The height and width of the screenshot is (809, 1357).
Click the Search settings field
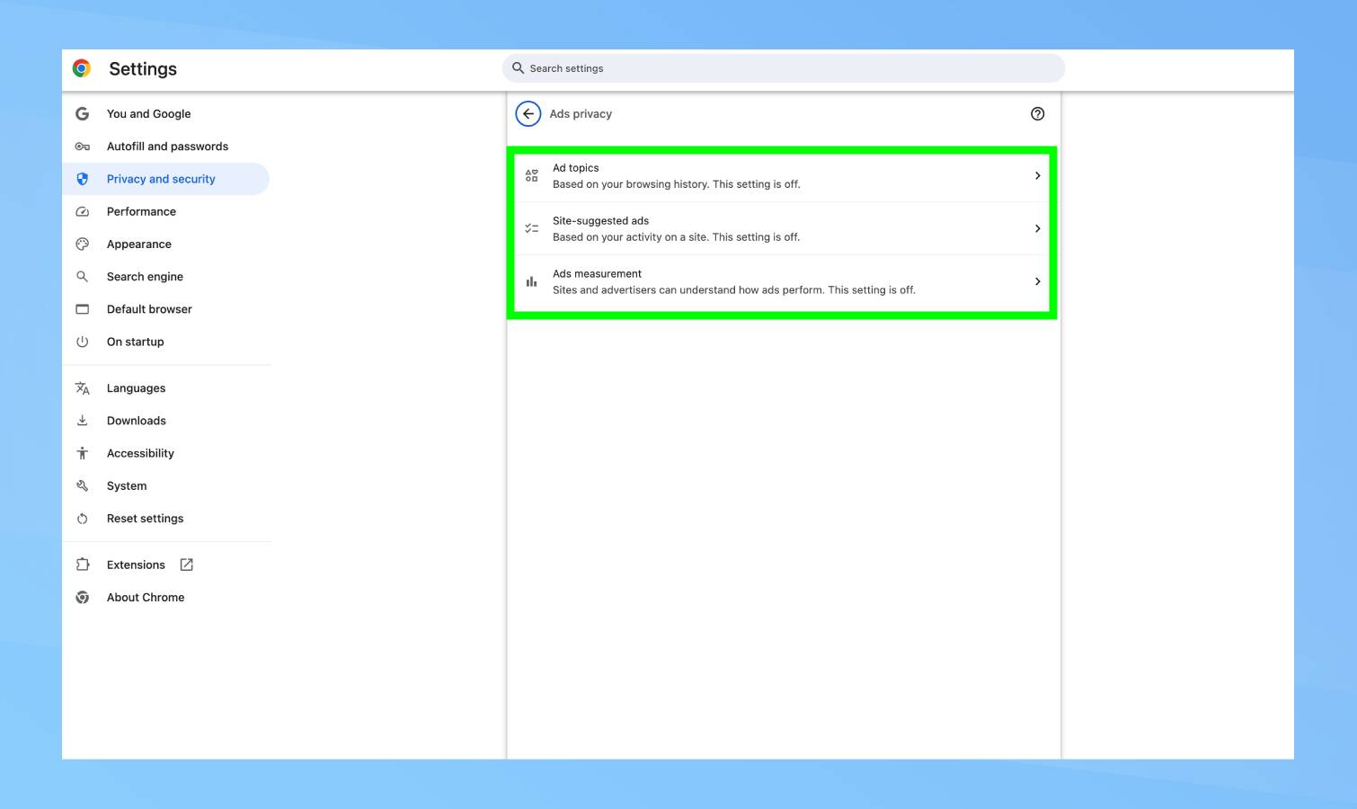point(783,67)
